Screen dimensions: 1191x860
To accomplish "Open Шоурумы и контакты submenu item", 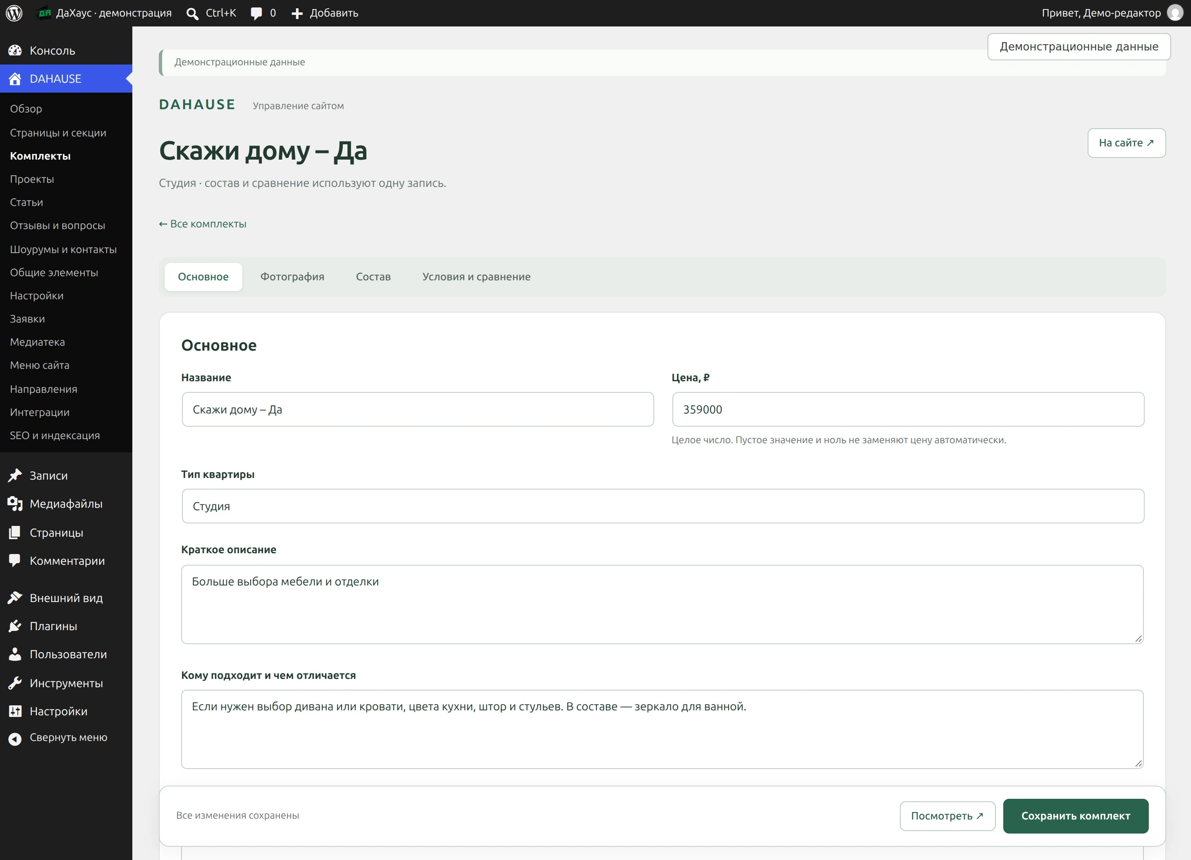I will coord(64,249).
